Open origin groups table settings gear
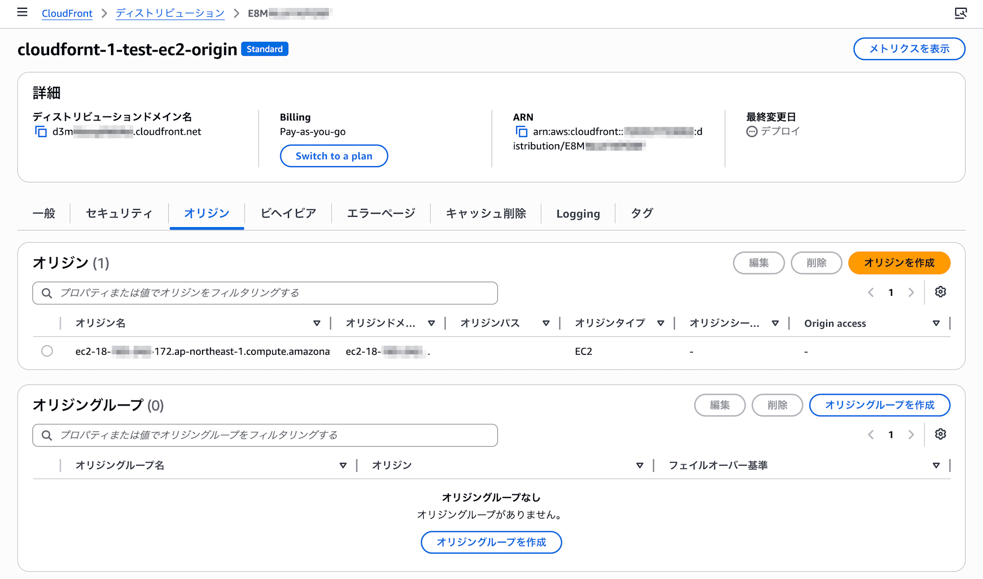 [940, 434]
